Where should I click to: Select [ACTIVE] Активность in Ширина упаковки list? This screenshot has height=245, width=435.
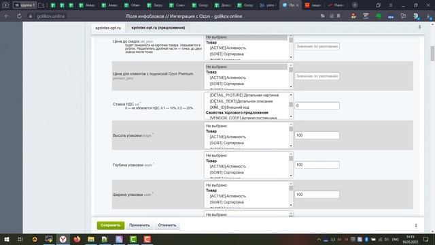pos(246,196)
